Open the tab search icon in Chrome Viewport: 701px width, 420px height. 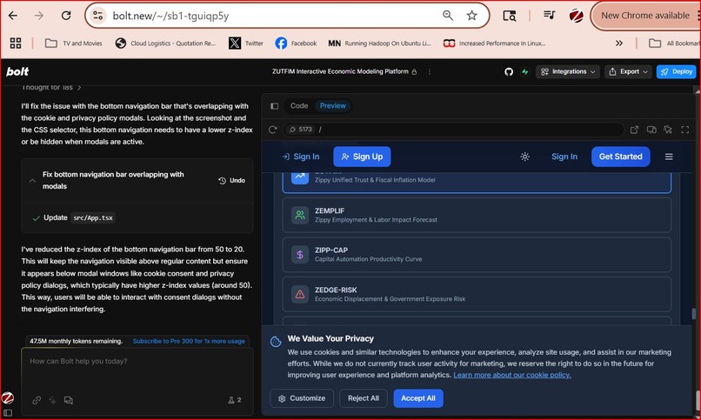click(509, 16)
